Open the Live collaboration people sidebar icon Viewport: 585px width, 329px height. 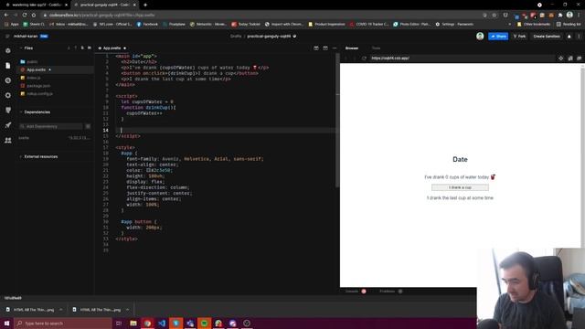8,140
